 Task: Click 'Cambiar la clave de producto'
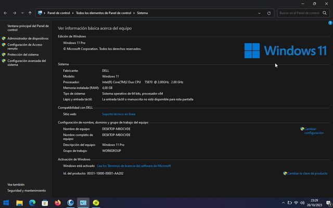click(x=307, y=173)
